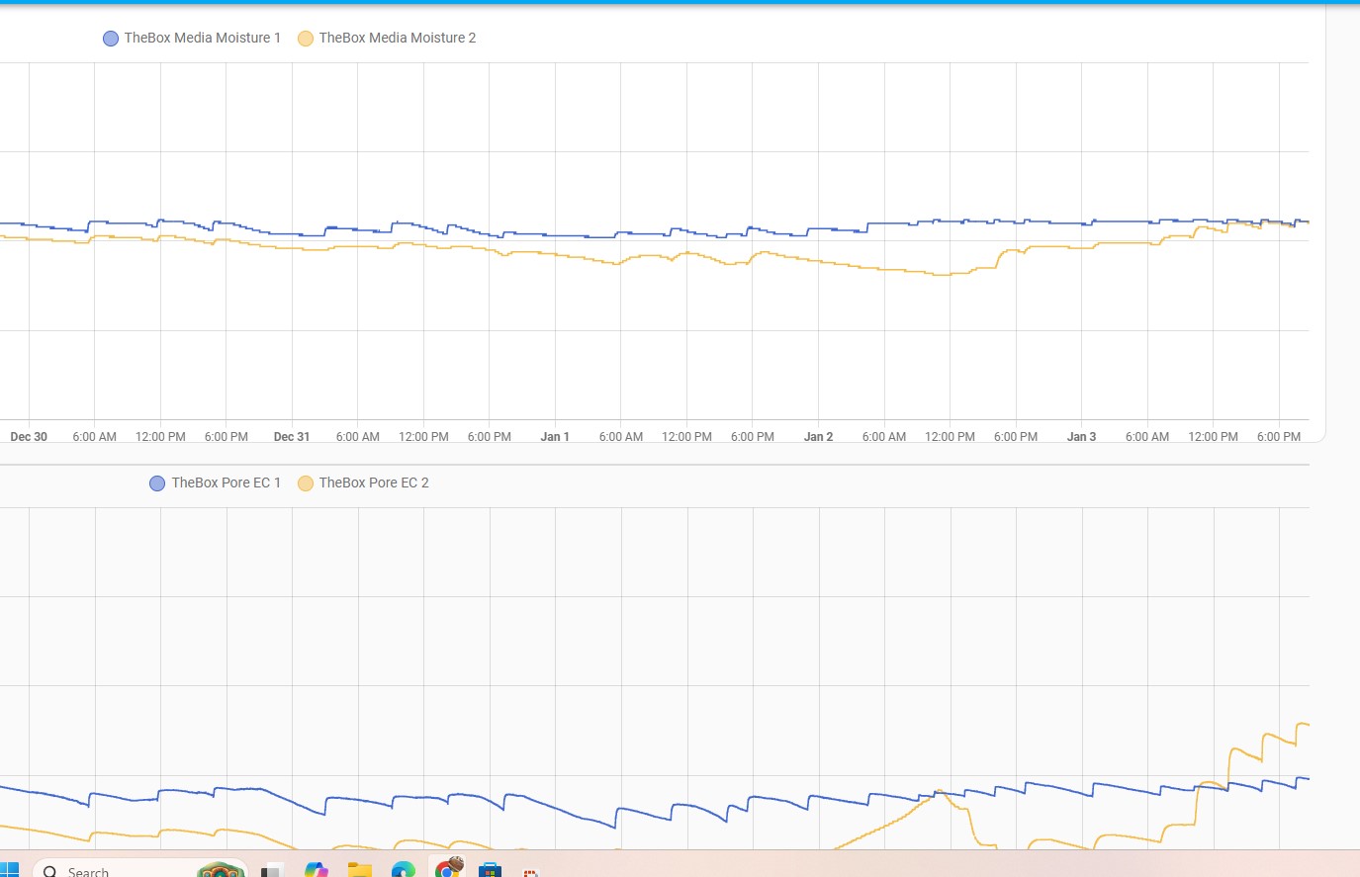Click the 12:00 PM label after Jan 2

coord(950,436)
